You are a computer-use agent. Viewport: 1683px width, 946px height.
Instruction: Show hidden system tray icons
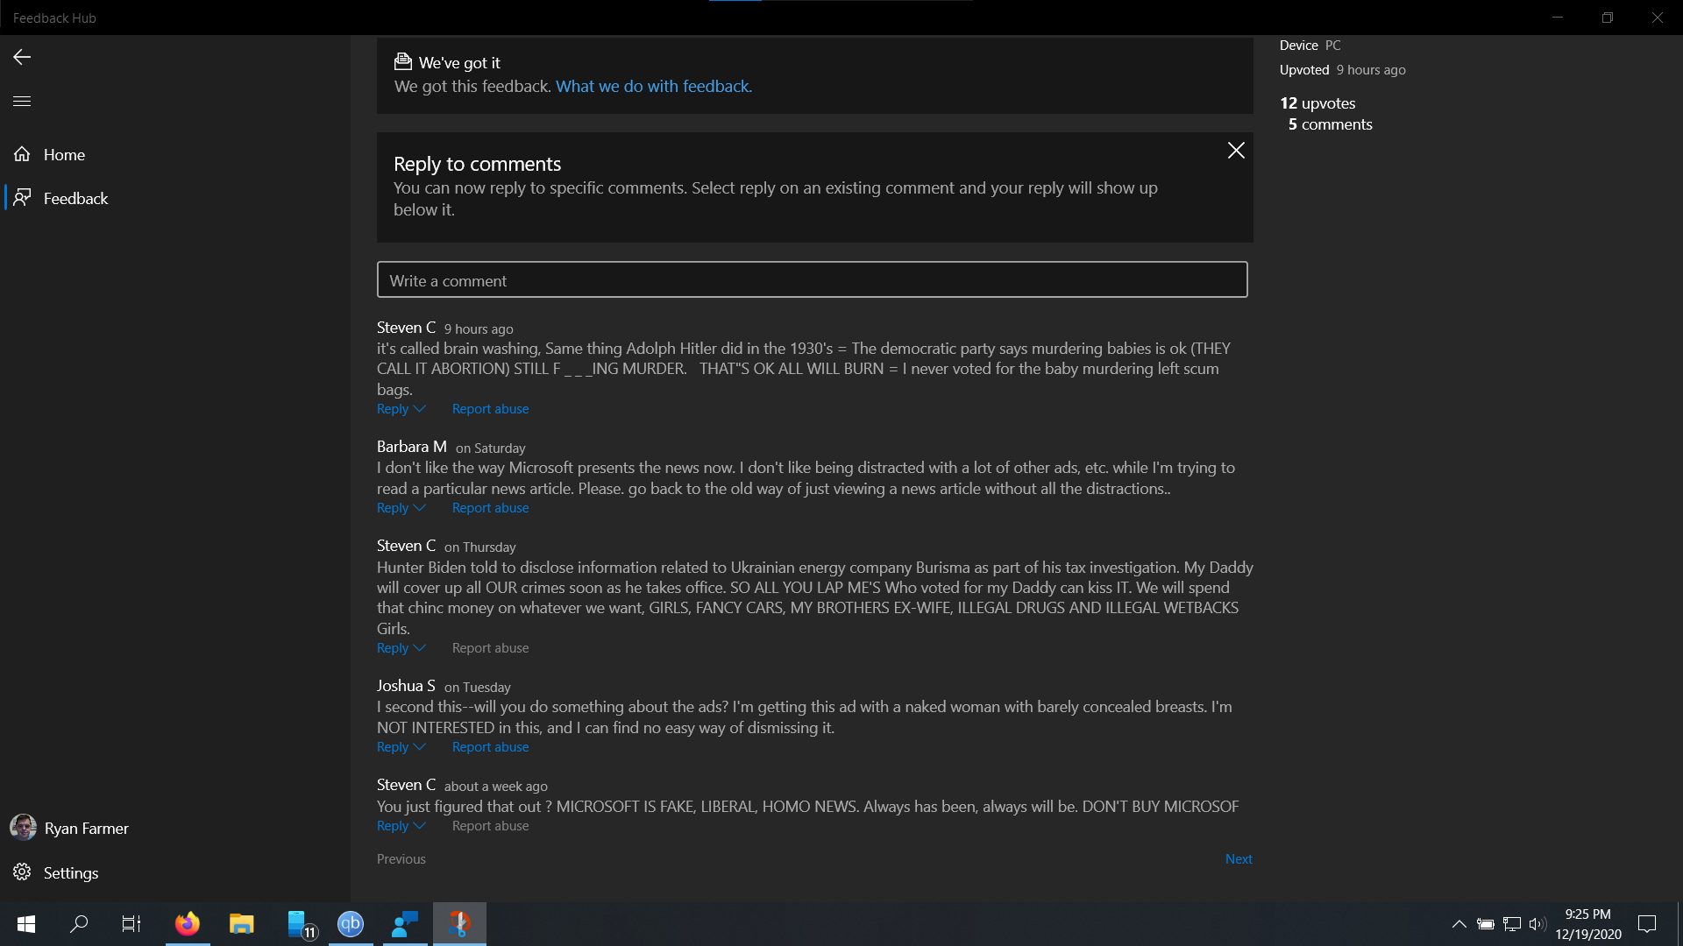click(x=1459, y=924)
